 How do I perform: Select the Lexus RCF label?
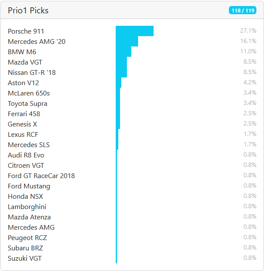tap(23, 135)
